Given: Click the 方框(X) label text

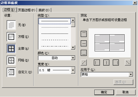Looking at the screenshot, I should coord(23,37).
